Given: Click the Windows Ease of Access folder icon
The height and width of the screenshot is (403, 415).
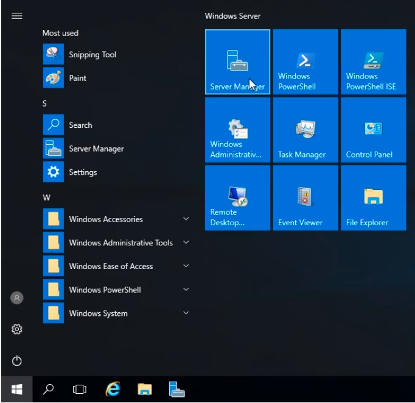Looking at the screenshot, I should [54, 266].
